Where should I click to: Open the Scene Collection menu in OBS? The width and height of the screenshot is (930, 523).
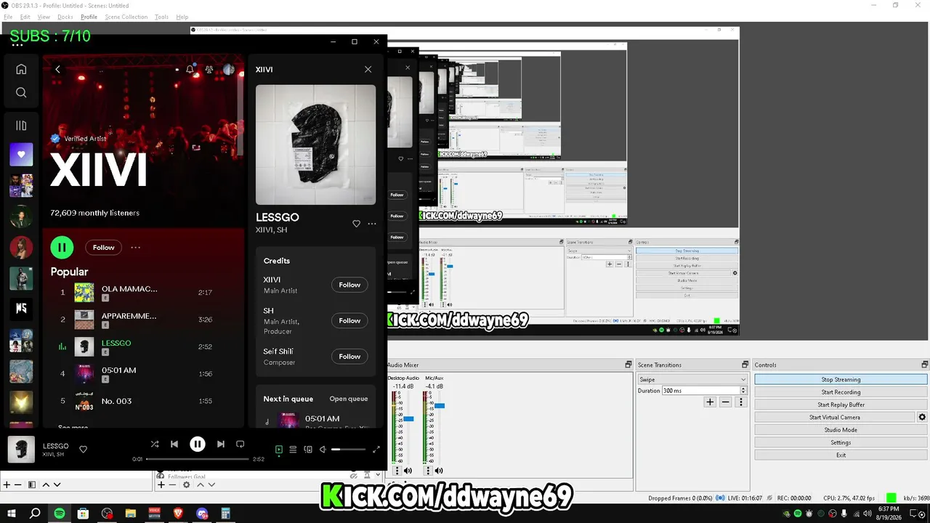(x=126, y=17)
